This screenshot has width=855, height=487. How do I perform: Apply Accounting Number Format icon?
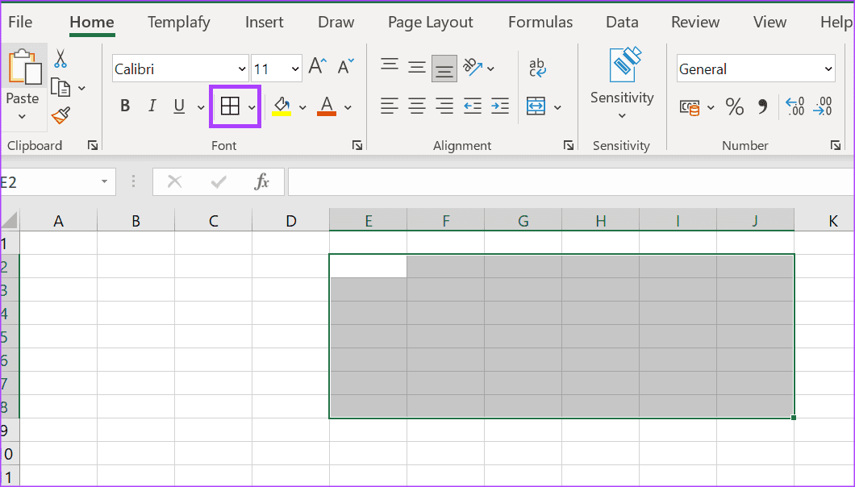[x=690, y=107]
